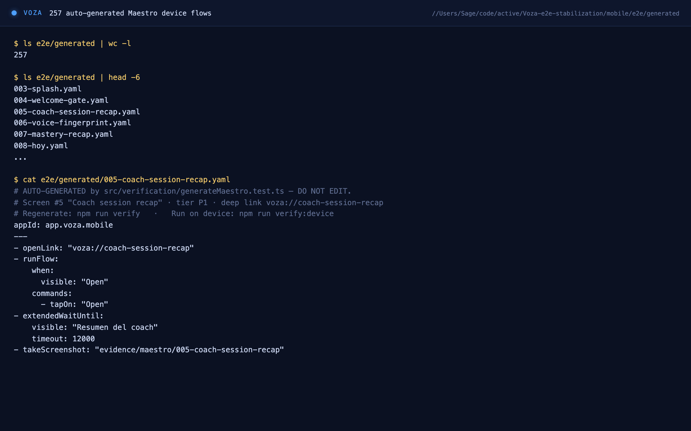Click the extendedWaitUntil: line

point(59,316)
